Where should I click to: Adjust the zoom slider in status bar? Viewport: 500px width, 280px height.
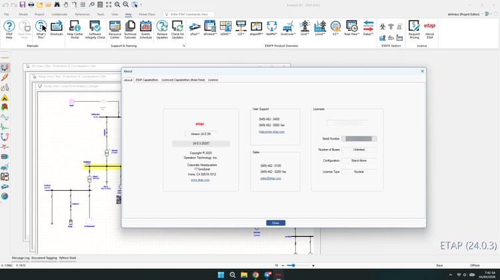[293, 265]
